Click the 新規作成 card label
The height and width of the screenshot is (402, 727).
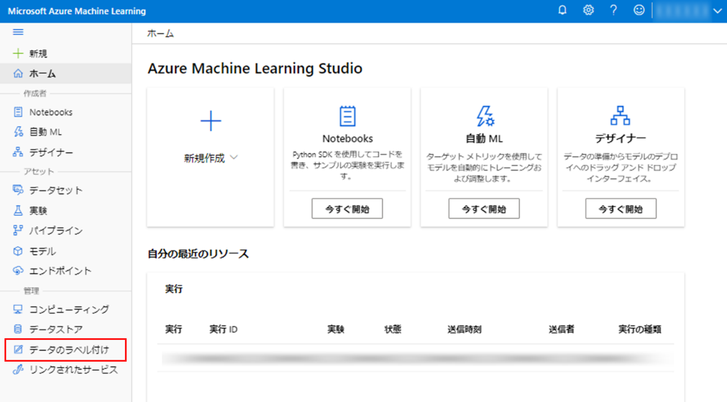204,158
